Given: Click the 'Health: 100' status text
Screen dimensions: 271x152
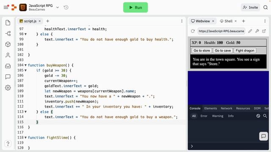Looking at the screenshot, I should pyautogui.click(x=213, y=43).
